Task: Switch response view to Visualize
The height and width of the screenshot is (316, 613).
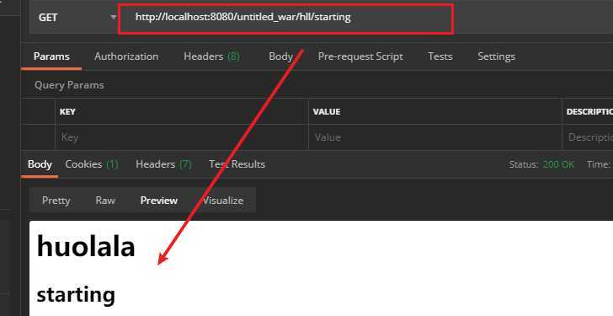Action: coord(223,201)
